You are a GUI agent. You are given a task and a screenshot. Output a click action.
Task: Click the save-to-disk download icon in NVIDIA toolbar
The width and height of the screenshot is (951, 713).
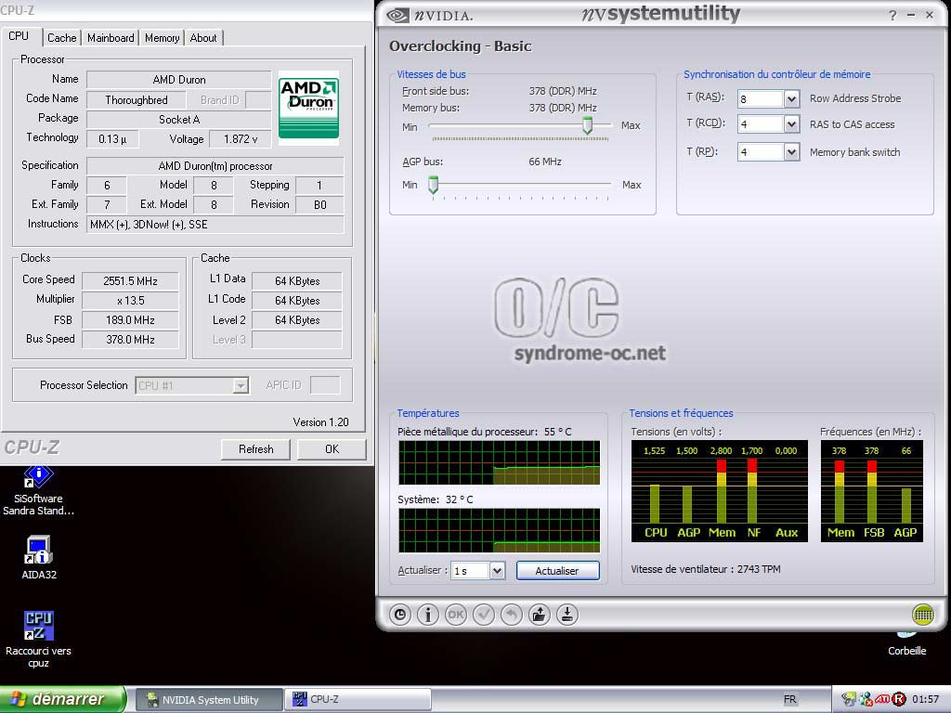567,615
